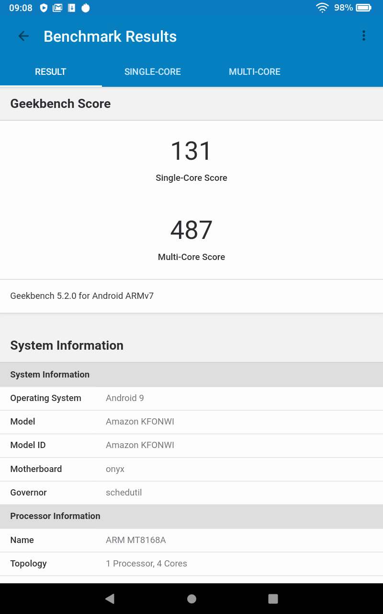Viewport: 383px width, 614px height.
Task: Select Amazon KFONWI in the Model row
Action: click(x=140, y=422)
